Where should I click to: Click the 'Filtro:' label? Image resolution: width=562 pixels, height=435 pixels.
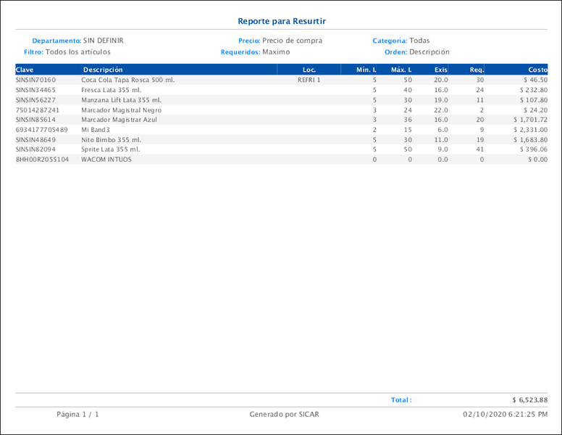(x=34, y=52)
